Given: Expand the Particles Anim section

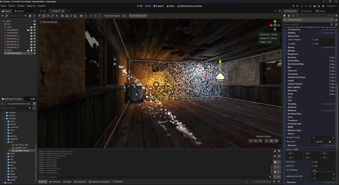Looking at the screenshot, I should coord(294,114).
